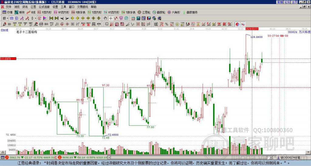This screenshot has height=166, width=311.
Task: Open the 帮助 menu
Action: 94,7
